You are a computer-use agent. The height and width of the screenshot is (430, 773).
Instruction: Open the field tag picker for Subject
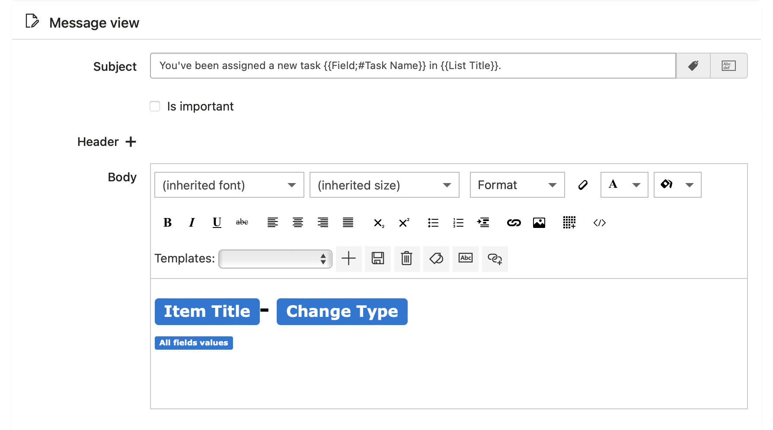(x=693, y=66)
